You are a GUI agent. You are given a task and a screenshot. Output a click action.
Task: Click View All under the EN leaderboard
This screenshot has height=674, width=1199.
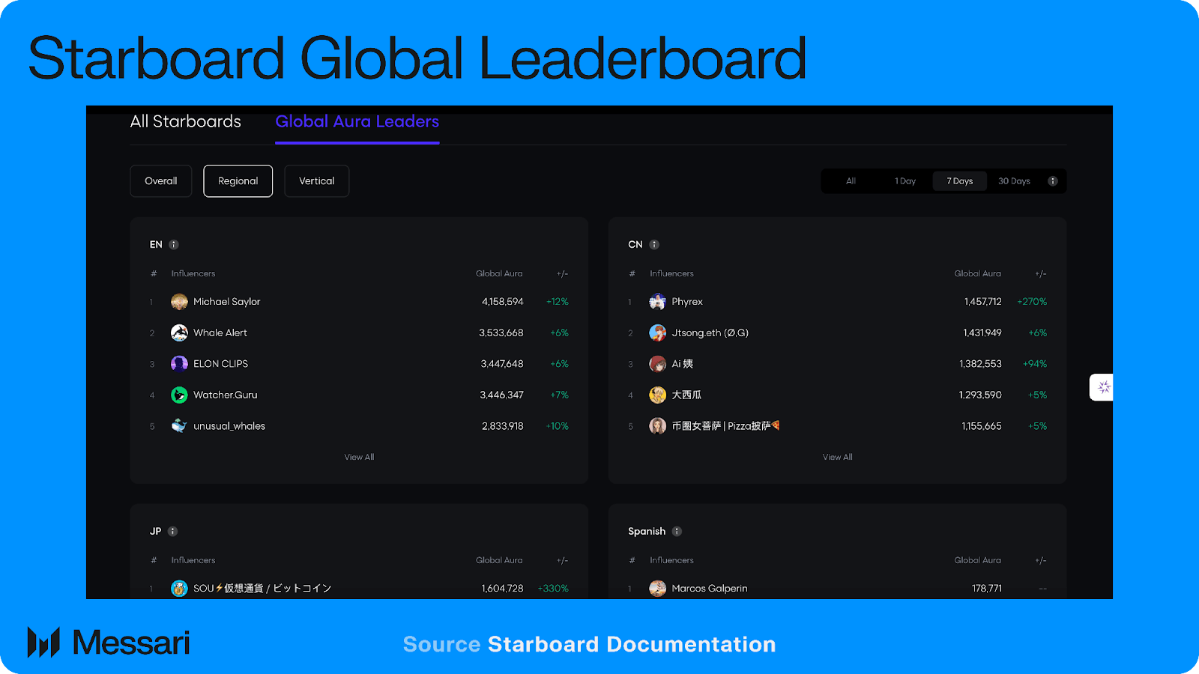coord(359,456)
